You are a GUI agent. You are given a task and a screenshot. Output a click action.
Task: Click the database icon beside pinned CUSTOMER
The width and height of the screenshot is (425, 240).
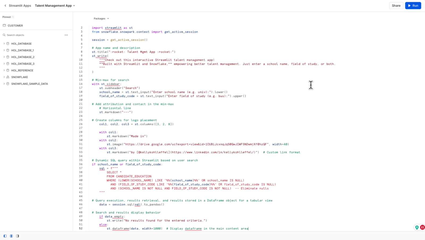tap(4, 26)
